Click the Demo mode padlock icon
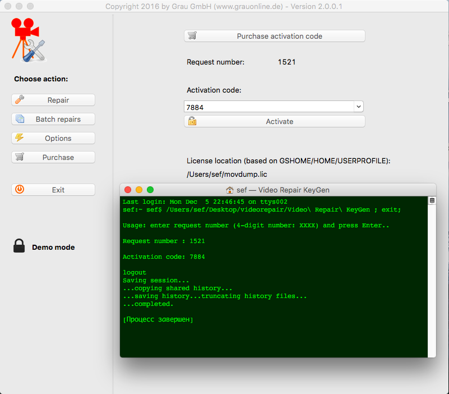Image resolution: width=449 pixels, height=394 pixels. (20, 246)
